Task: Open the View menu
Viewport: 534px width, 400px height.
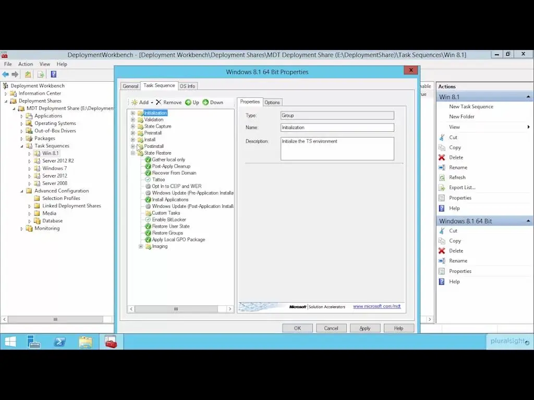Action: coord(45,64)
